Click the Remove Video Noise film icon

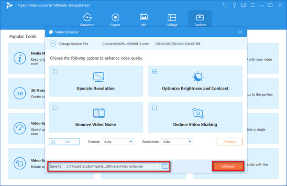click(x=99, y=113)
